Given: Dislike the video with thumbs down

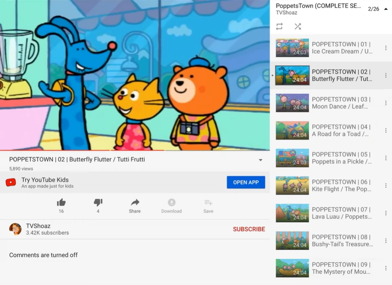Looking at the screenshot, I should pos(98,202).
